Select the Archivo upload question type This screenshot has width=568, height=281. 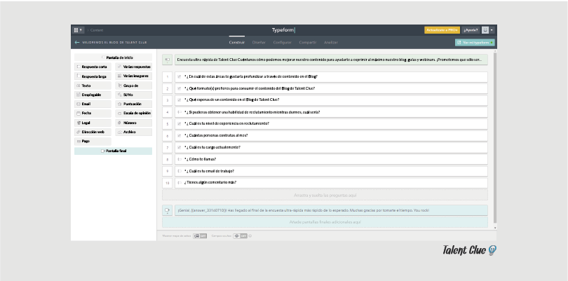pos(134,132)
